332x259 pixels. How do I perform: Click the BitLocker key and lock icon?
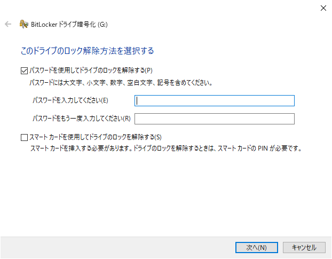(23, 24)
